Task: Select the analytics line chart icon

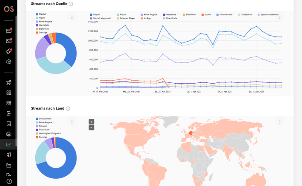Action: pyautogui.click(x=9, y=144)
